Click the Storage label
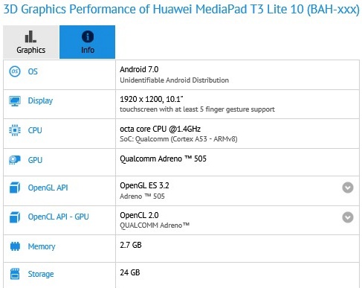Screen dimensions: 362x288 pos(41,274)
